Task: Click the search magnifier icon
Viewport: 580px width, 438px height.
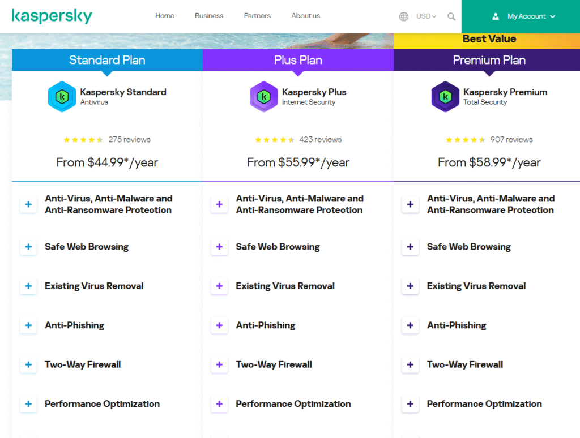Action: [x=451, y=16]
